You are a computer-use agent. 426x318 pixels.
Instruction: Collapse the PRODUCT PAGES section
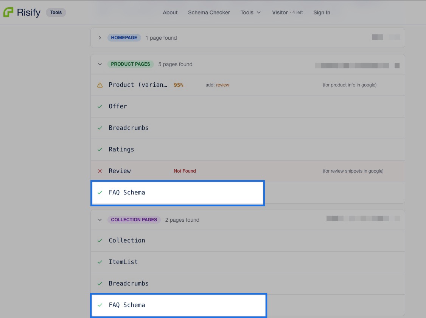click(100, 64)
